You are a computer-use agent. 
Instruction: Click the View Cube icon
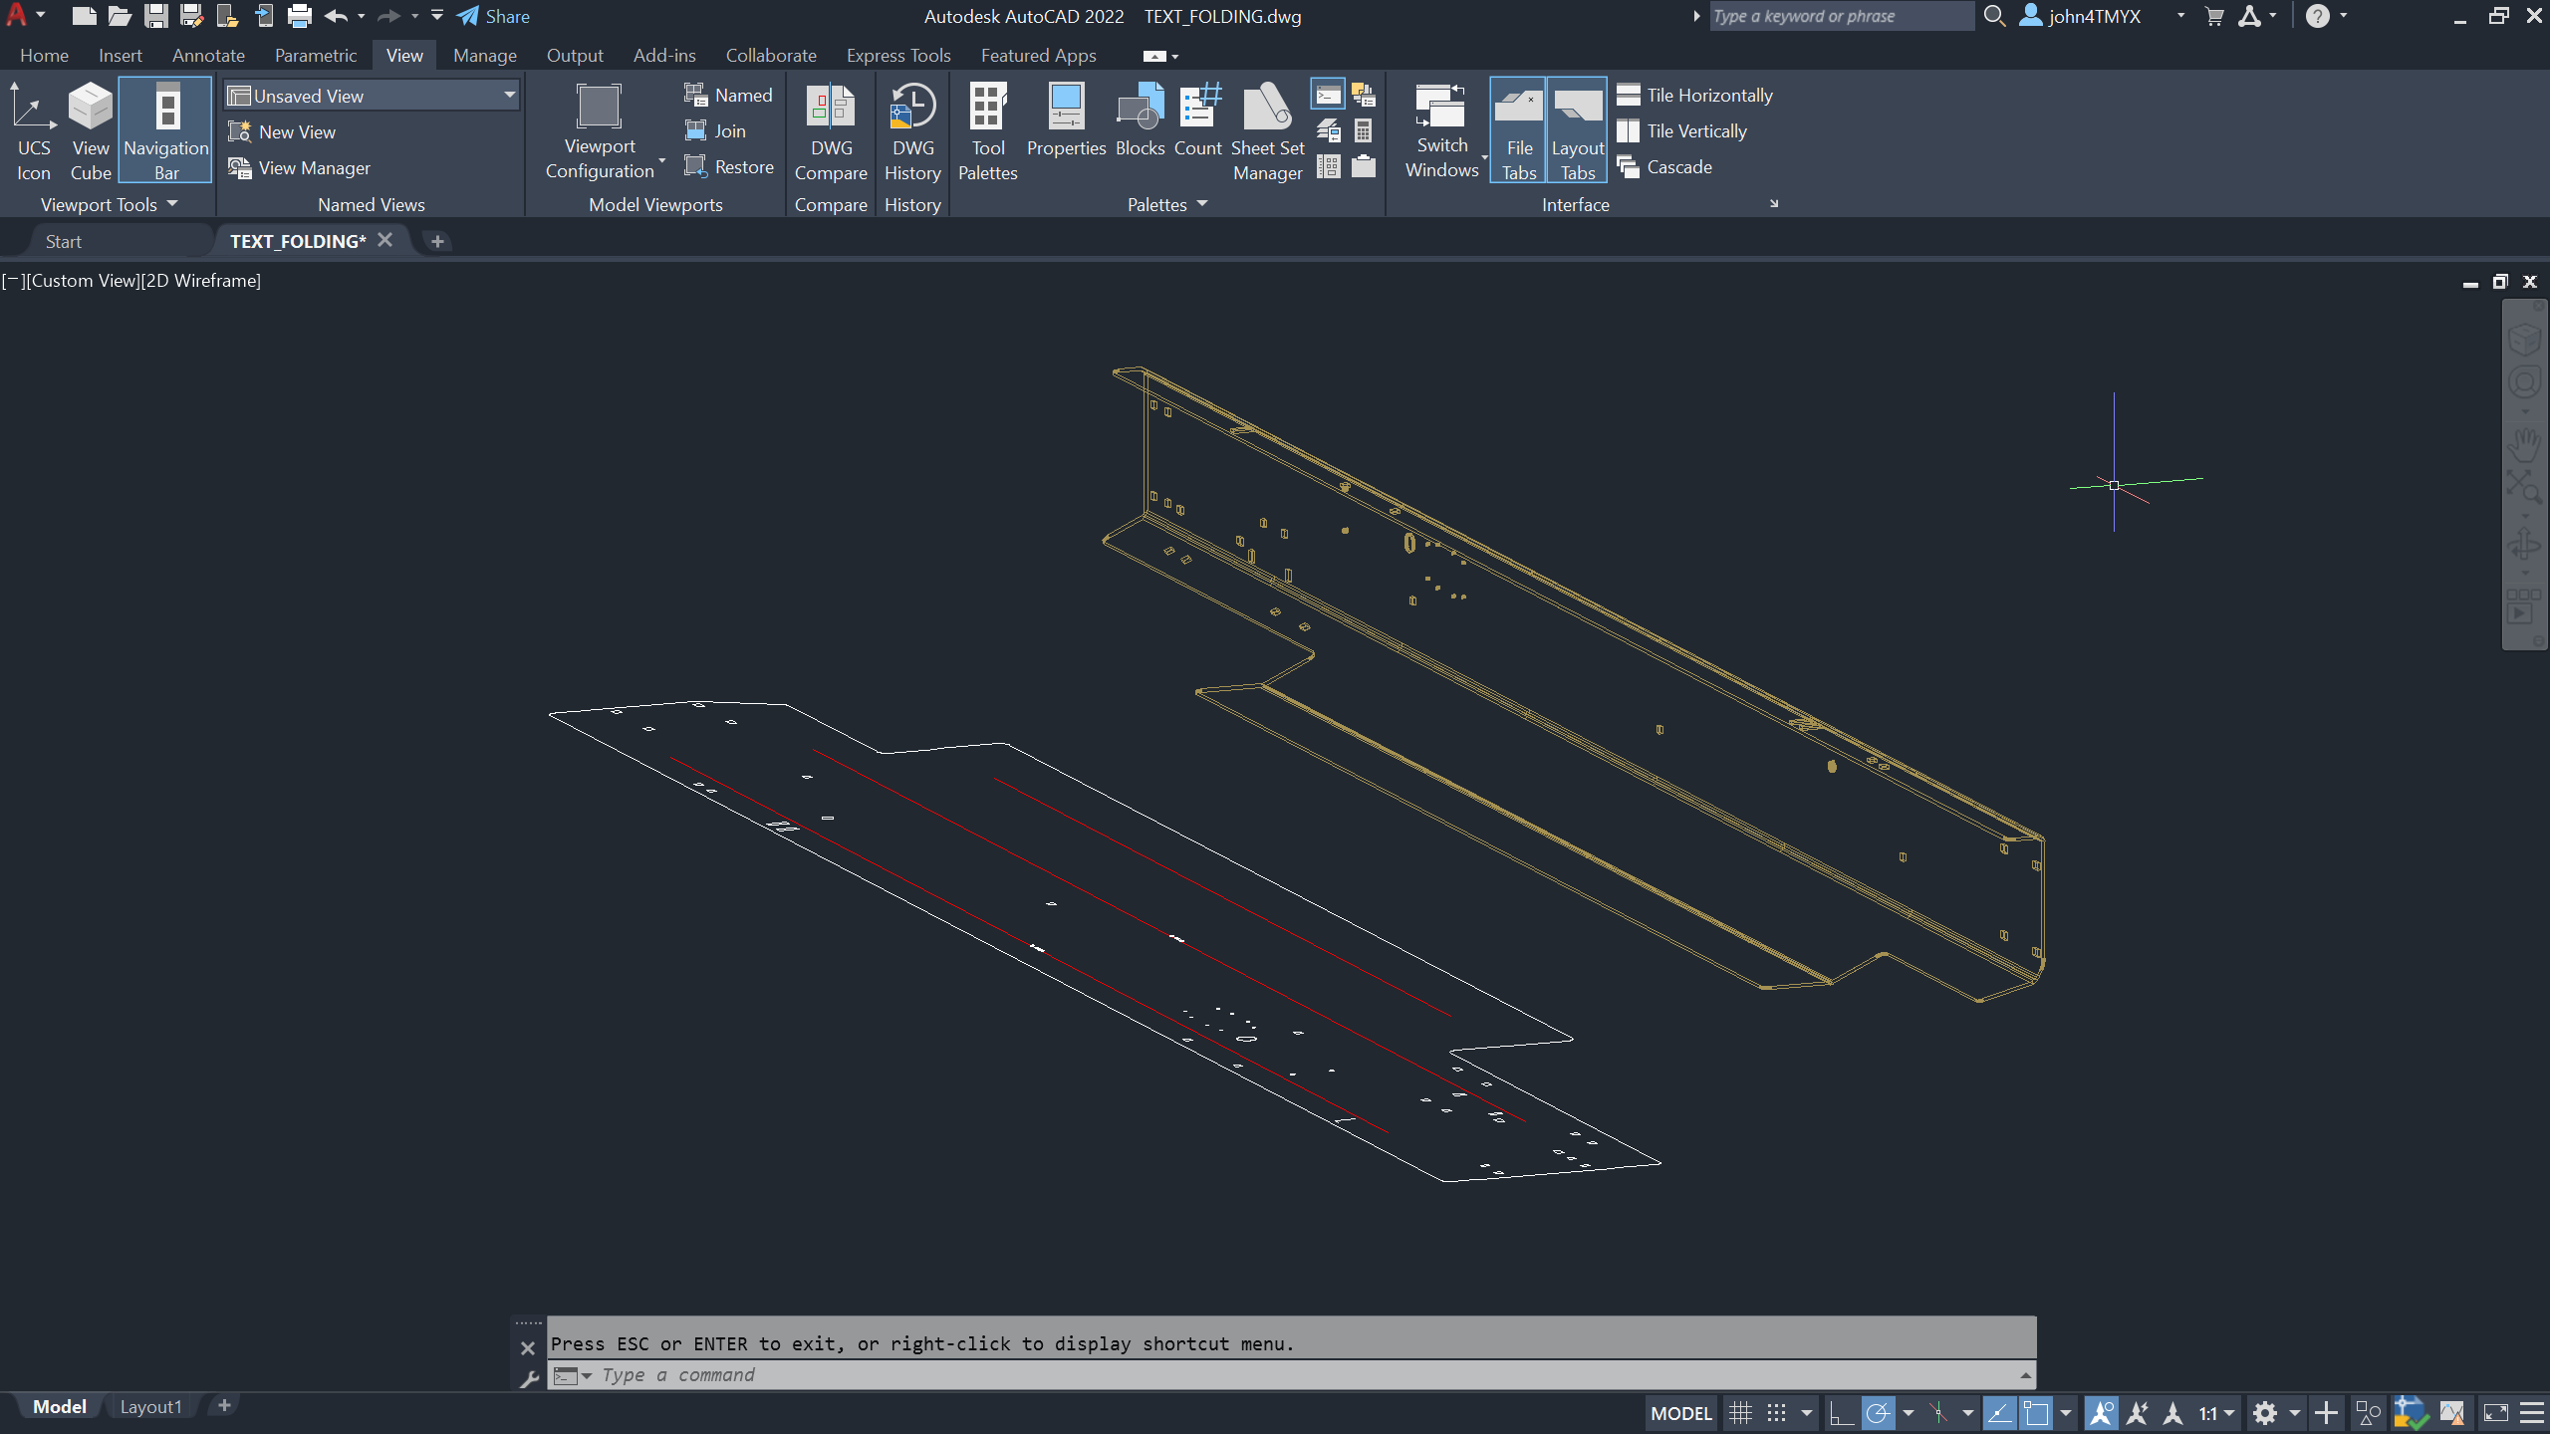click(x=91, y=130)
